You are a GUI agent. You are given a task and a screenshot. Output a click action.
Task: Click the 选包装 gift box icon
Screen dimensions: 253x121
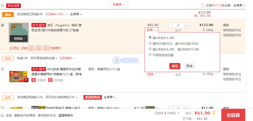click(50, 80)
